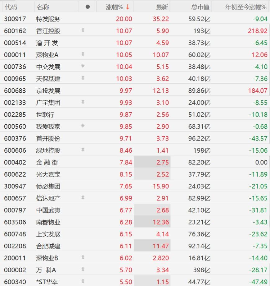270x286 pixels.
Task: Select stock code 000011
Action: [x=15, y=55]
